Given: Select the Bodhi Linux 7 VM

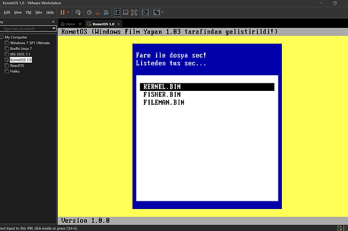Looking at the screenshot, I should [21, 49].
